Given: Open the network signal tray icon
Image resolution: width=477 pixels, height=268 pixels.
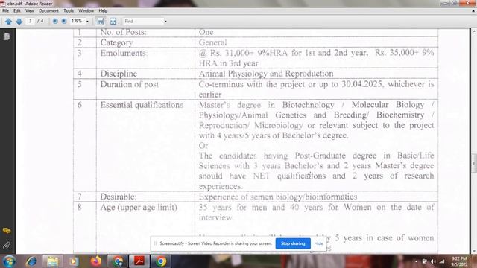Looking at the screenshot, I should coord(442,261).
